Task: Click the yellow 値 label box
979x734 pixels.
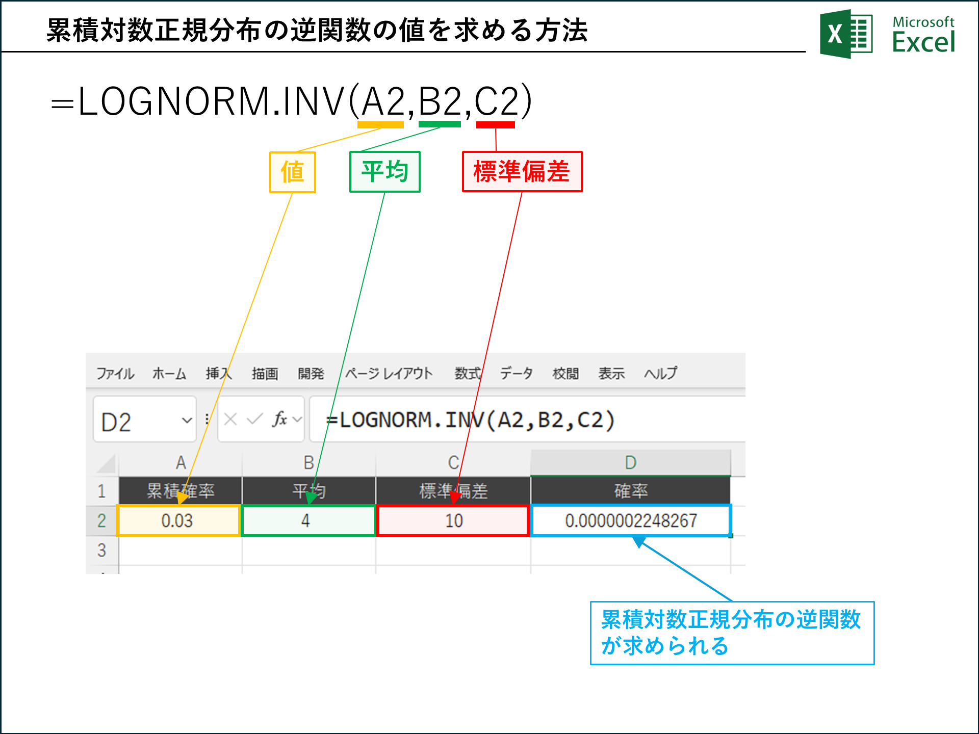Action: pyautogui.click(x=292, y=172)
